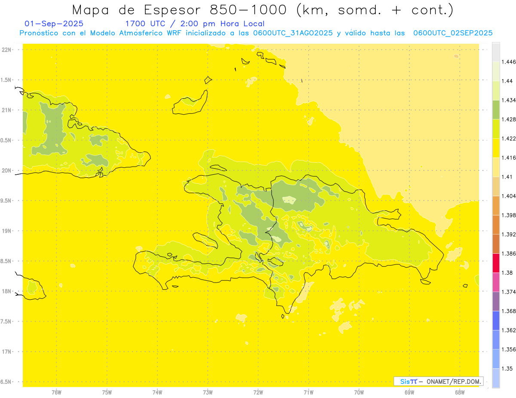Click the '76W' longitude label
The height and width of the screenshot is (398, 516).
pyautogui.click(x=56, y=392)
